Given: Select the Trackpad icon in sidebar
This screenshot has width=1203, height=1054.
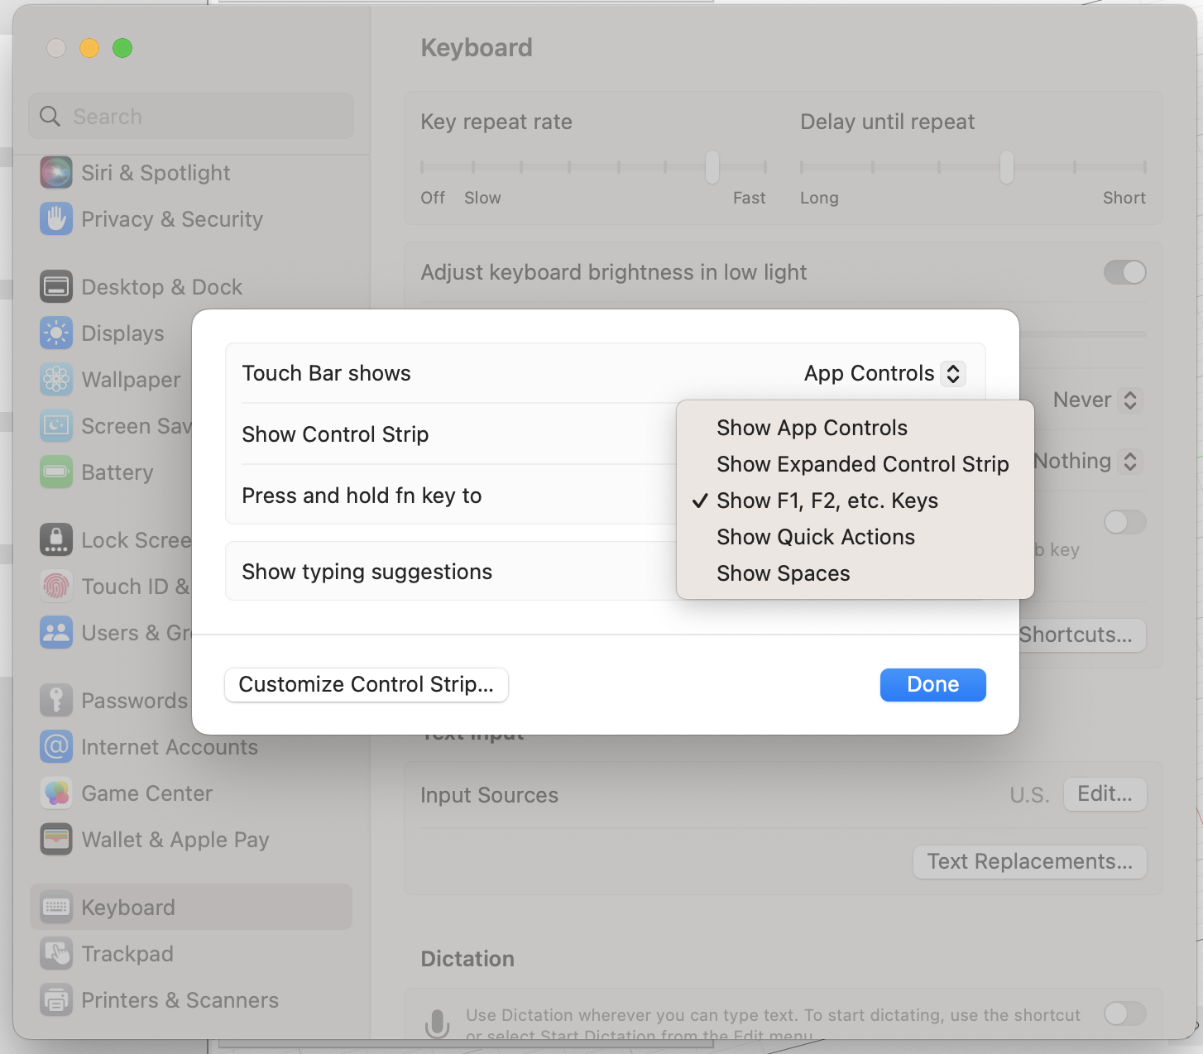Looking at the screenshot, I should (x=56, y=954).
